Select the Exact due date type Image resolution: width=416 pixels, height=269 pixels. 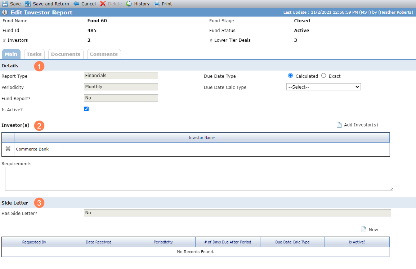(x=324, y=76)
